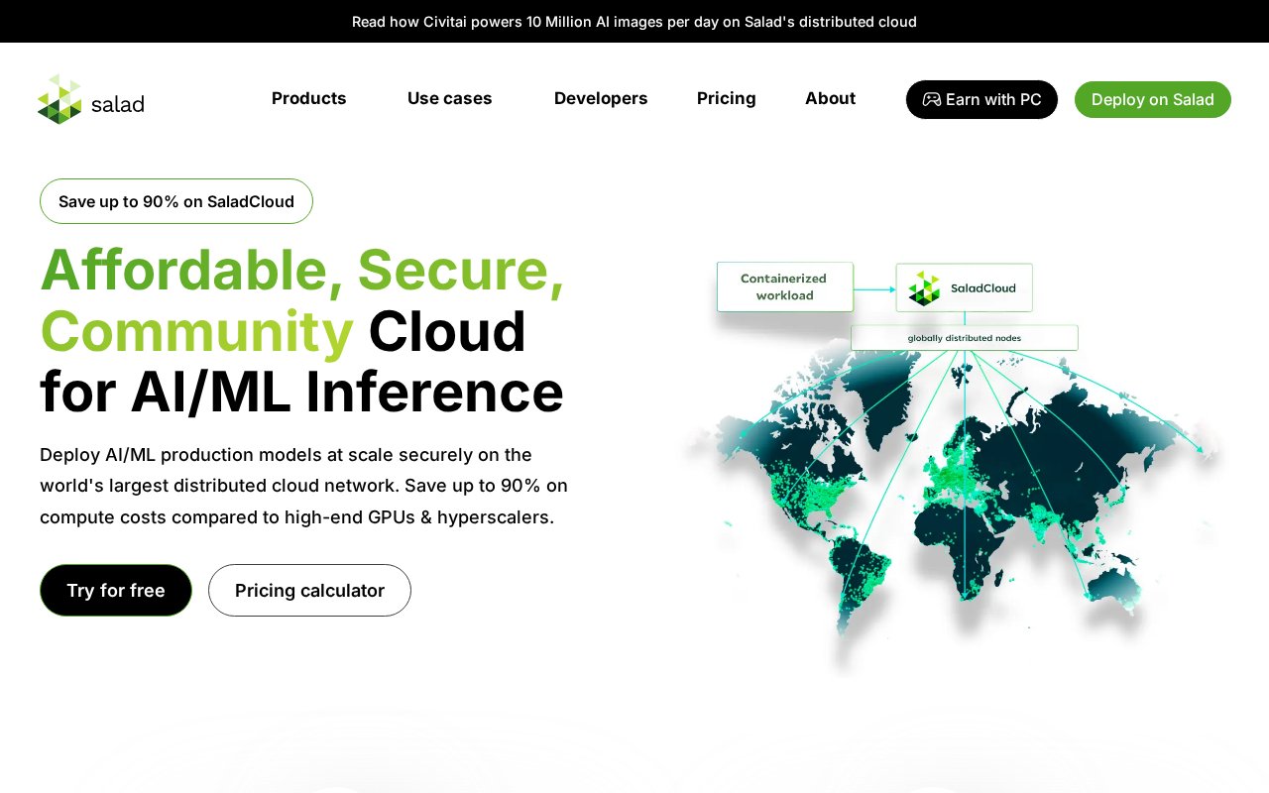Click the gamepad icon in Earn with PC

[x=932, y=99]
